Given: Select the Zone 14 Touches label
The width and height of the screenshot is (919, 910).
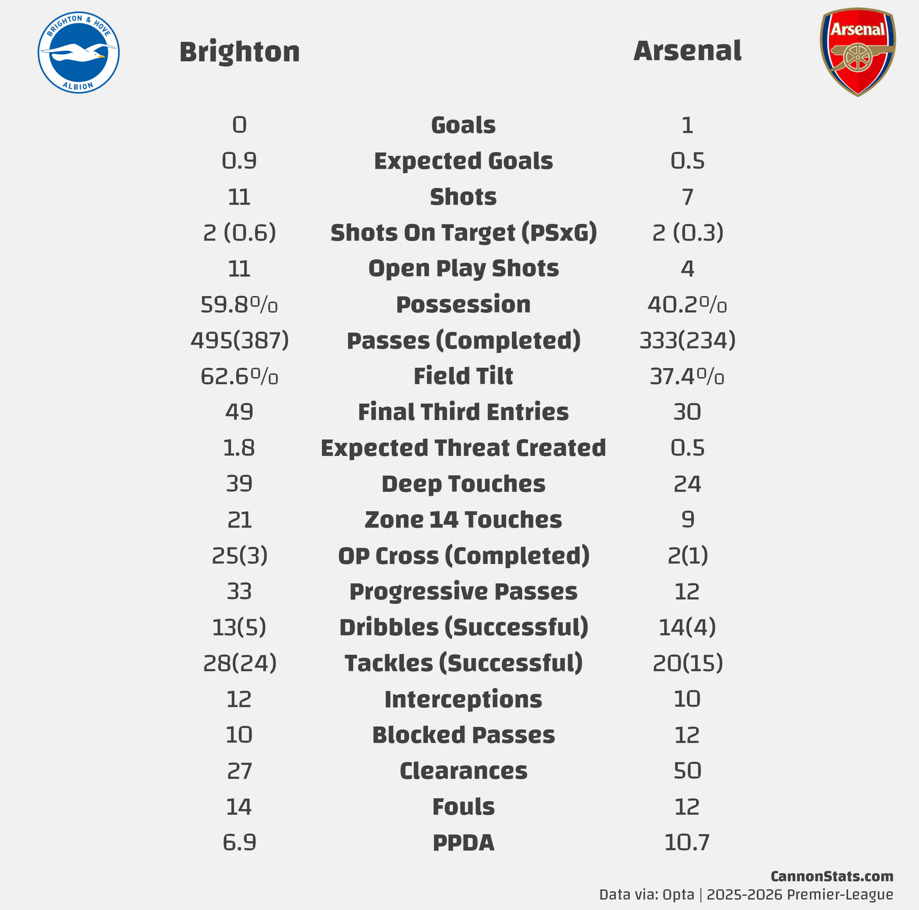Looking at the screenshot, I should 463,520.
